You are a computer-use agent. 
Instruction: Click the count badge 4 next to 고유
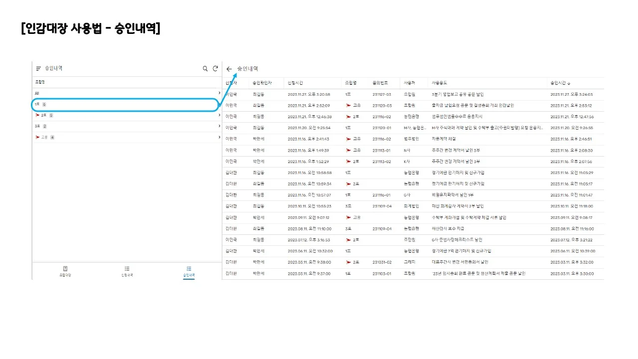[52, 137]
